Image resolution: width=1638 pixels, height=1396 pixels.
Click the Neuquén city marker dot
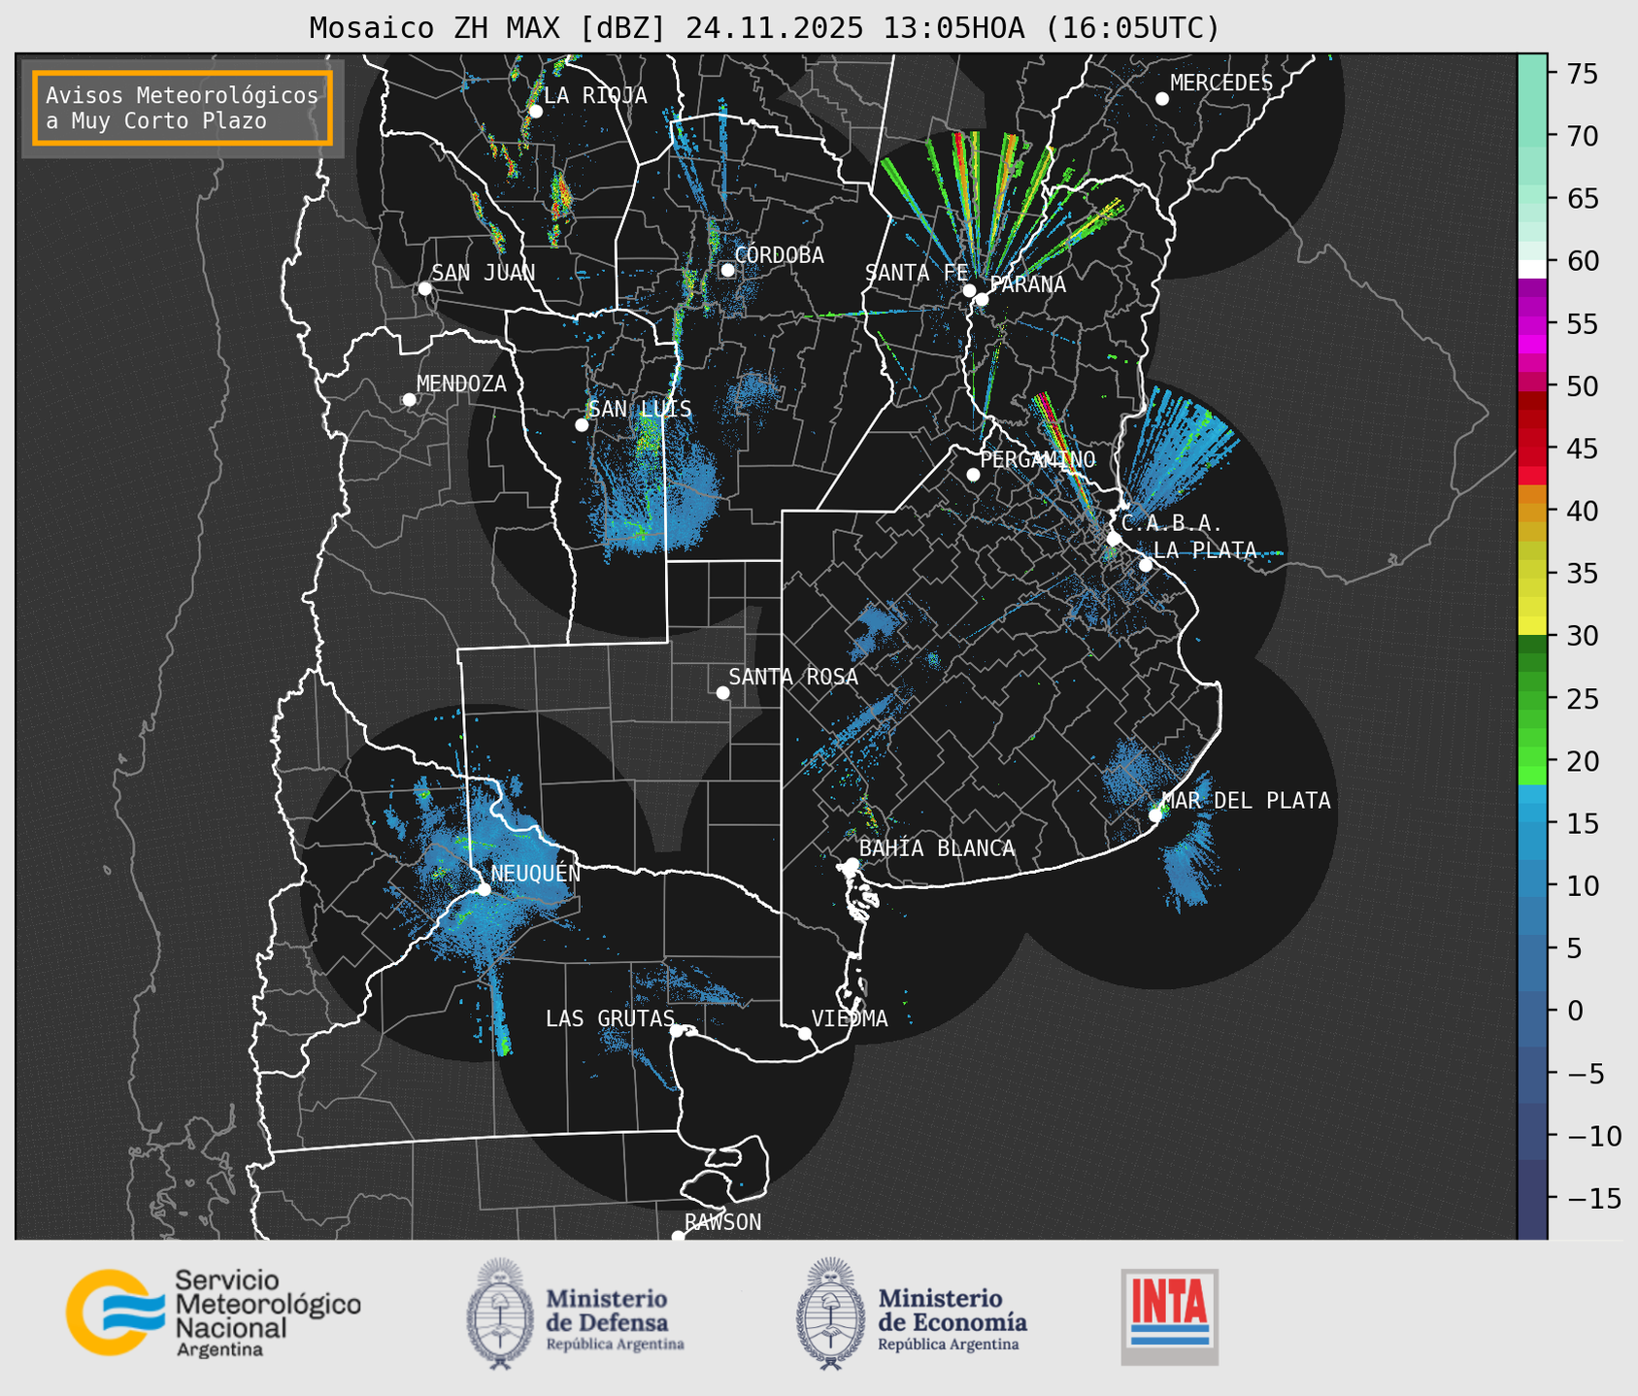coord(484,889)
